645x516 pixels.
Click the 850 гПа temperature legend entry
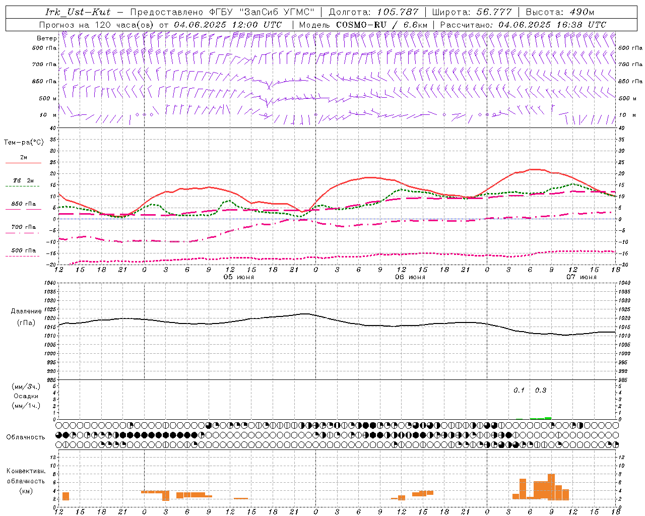[x=23, y=204]
